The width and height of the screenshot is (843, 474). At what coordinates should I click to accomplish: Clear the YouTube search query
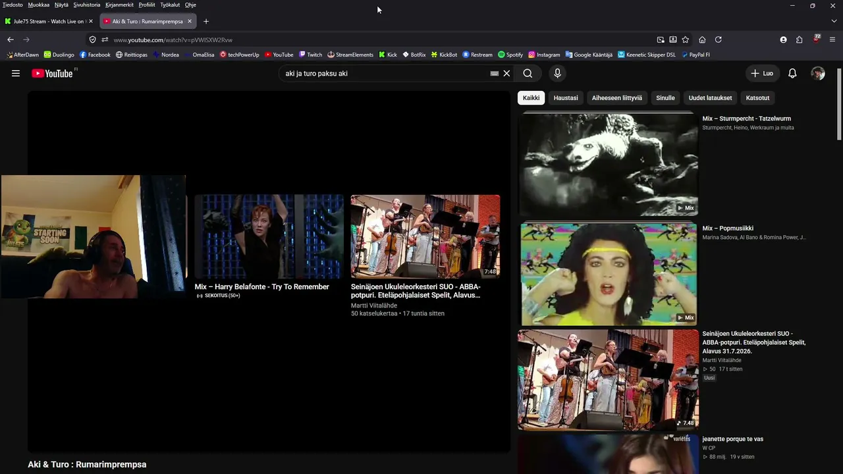[506, 73]
